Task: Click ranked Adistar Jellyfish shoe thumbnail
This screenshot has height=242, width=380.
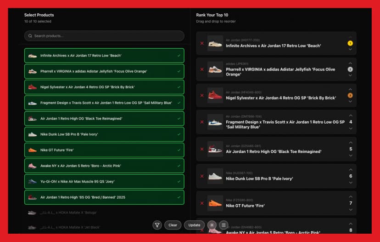Action: 215,69
